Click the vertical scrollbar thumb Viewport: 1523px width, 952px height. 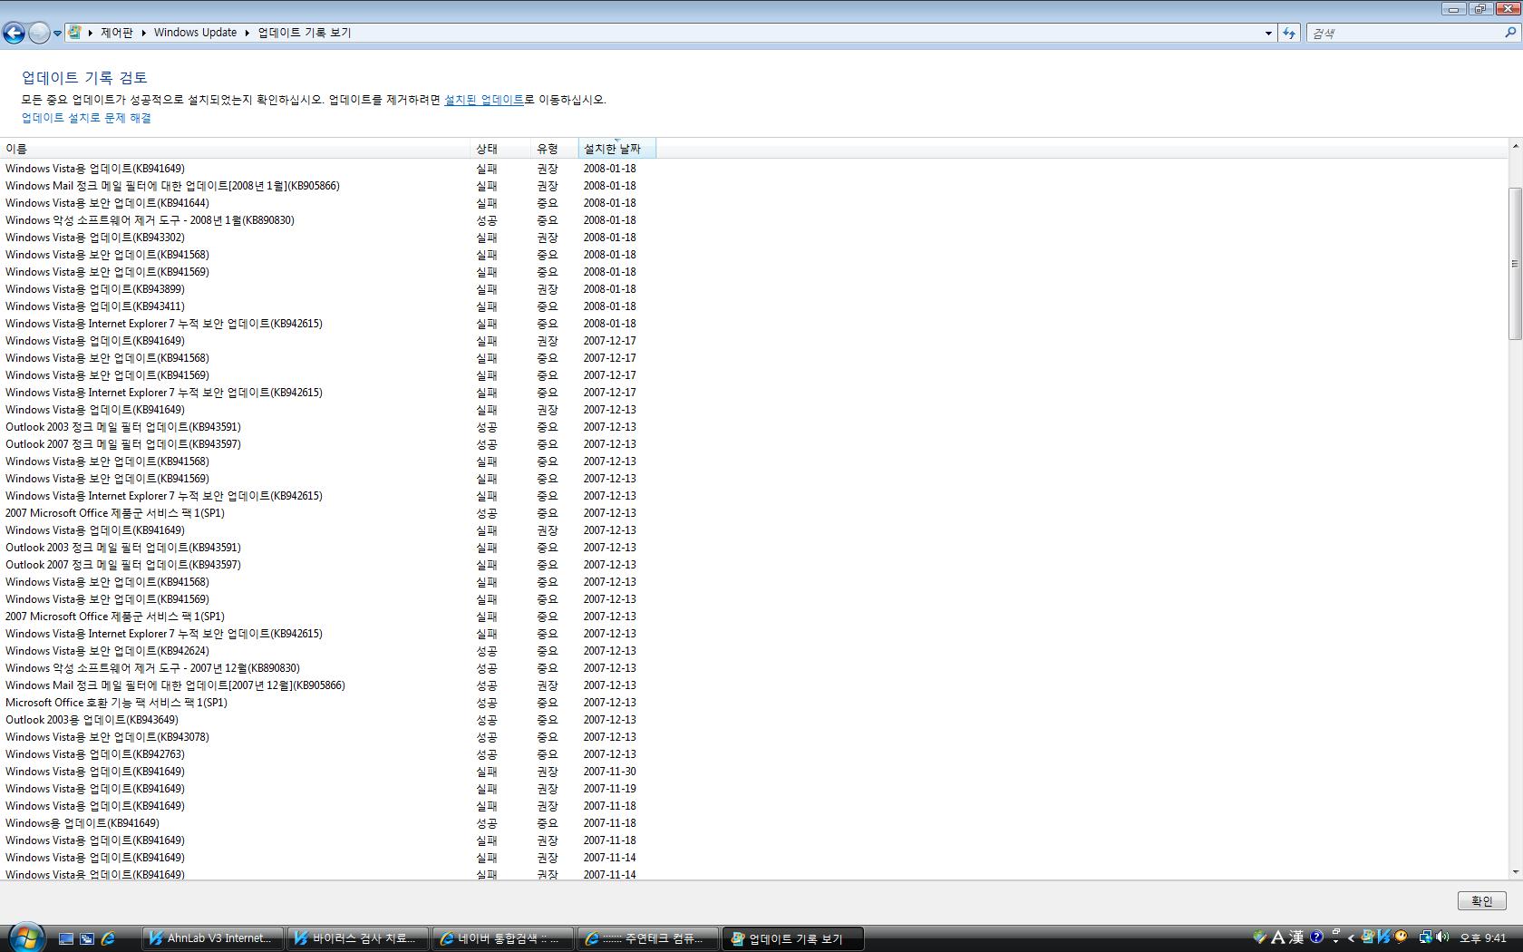(x=1515, y=264)
